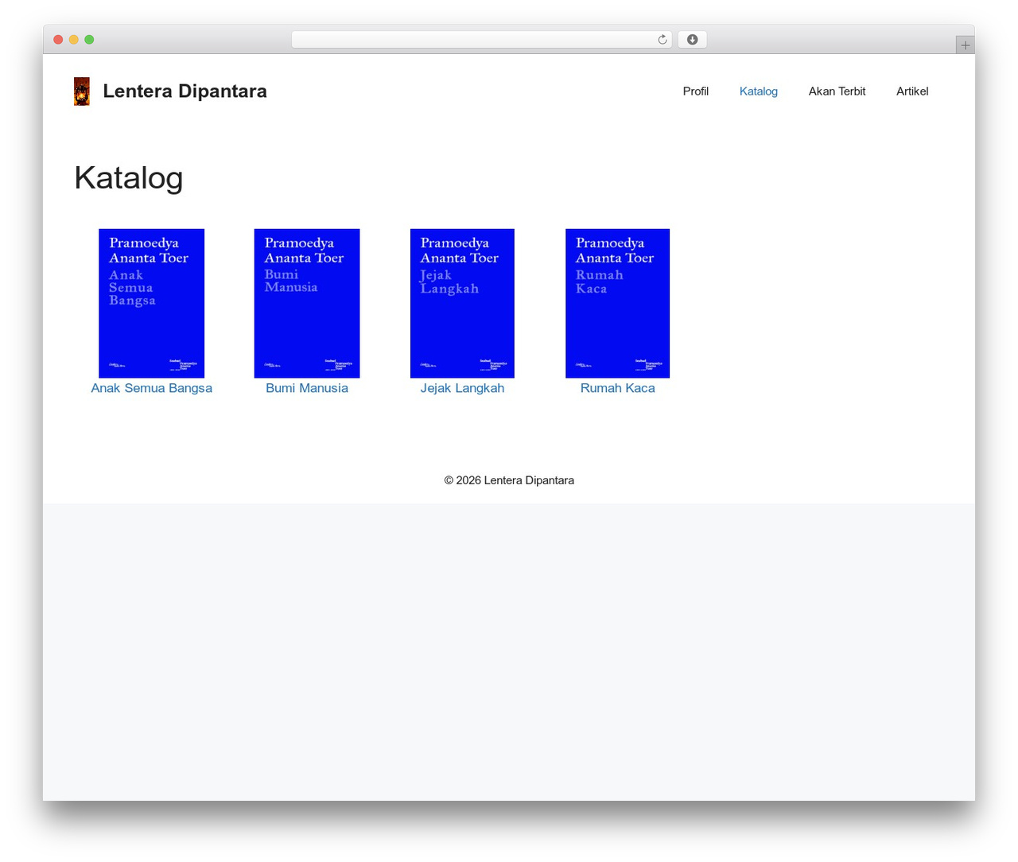This screenshot has height=862, width=1018.
Task: Click the browser download arrow icon
Action: [693, 40]
